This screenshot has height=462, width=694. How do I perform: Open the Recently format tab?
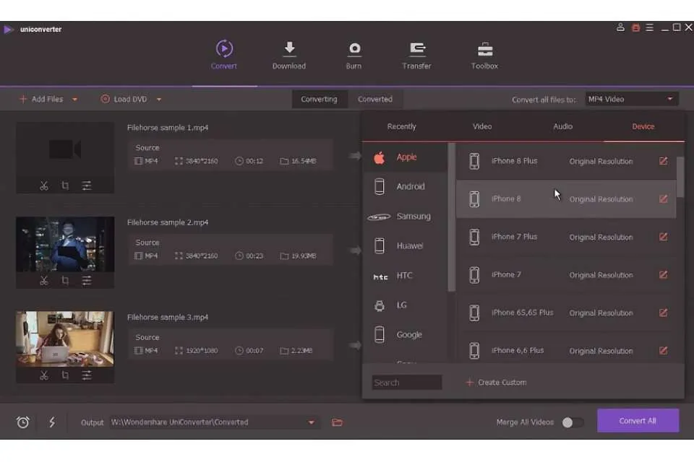pyautogui.click(x=401, y=126)
